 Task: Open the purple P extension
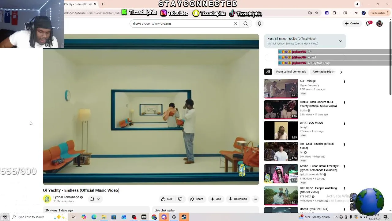[x=327, y=13]
